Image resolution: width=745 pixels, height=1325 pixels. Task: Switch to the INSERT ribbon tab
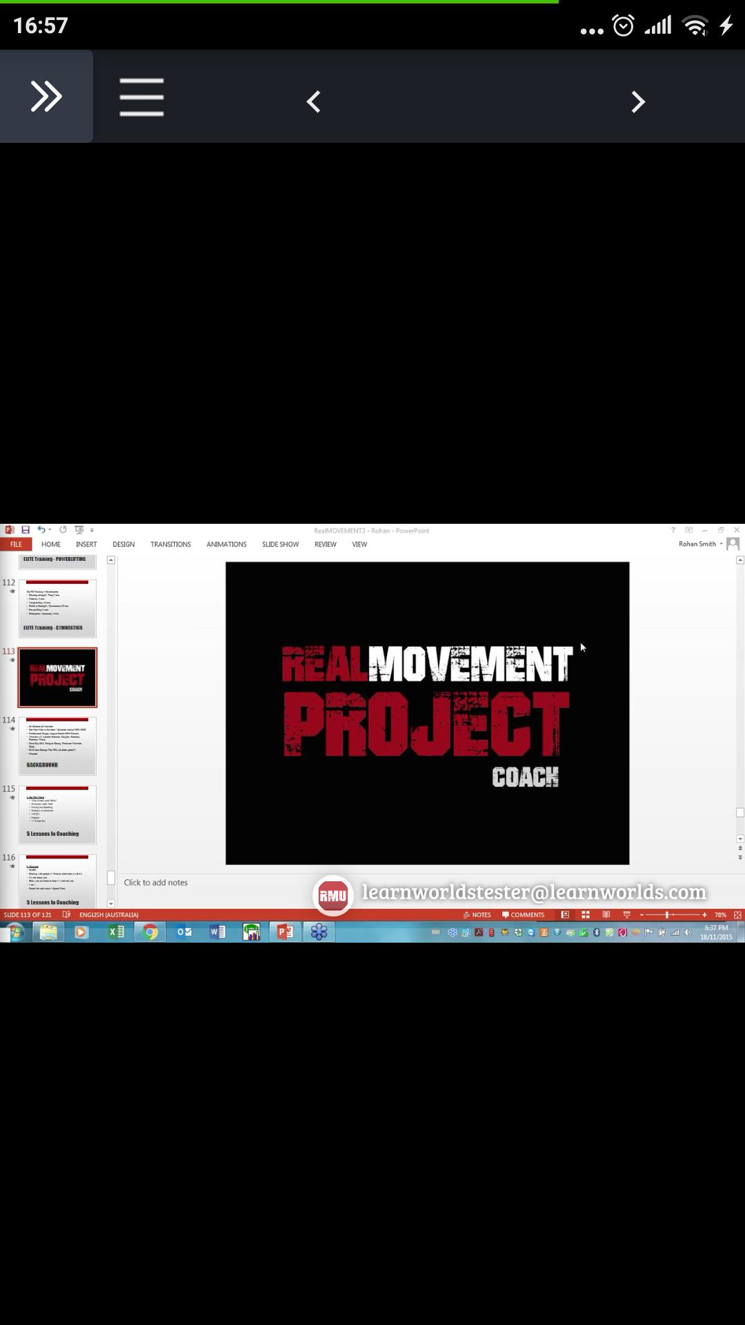click(x=86, y=544)
